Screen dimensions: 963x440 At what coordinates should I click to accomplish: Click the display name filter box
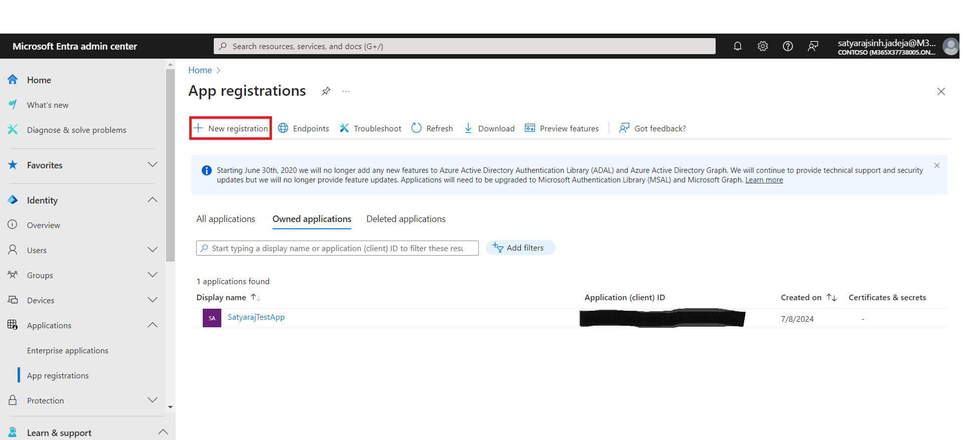337,248
